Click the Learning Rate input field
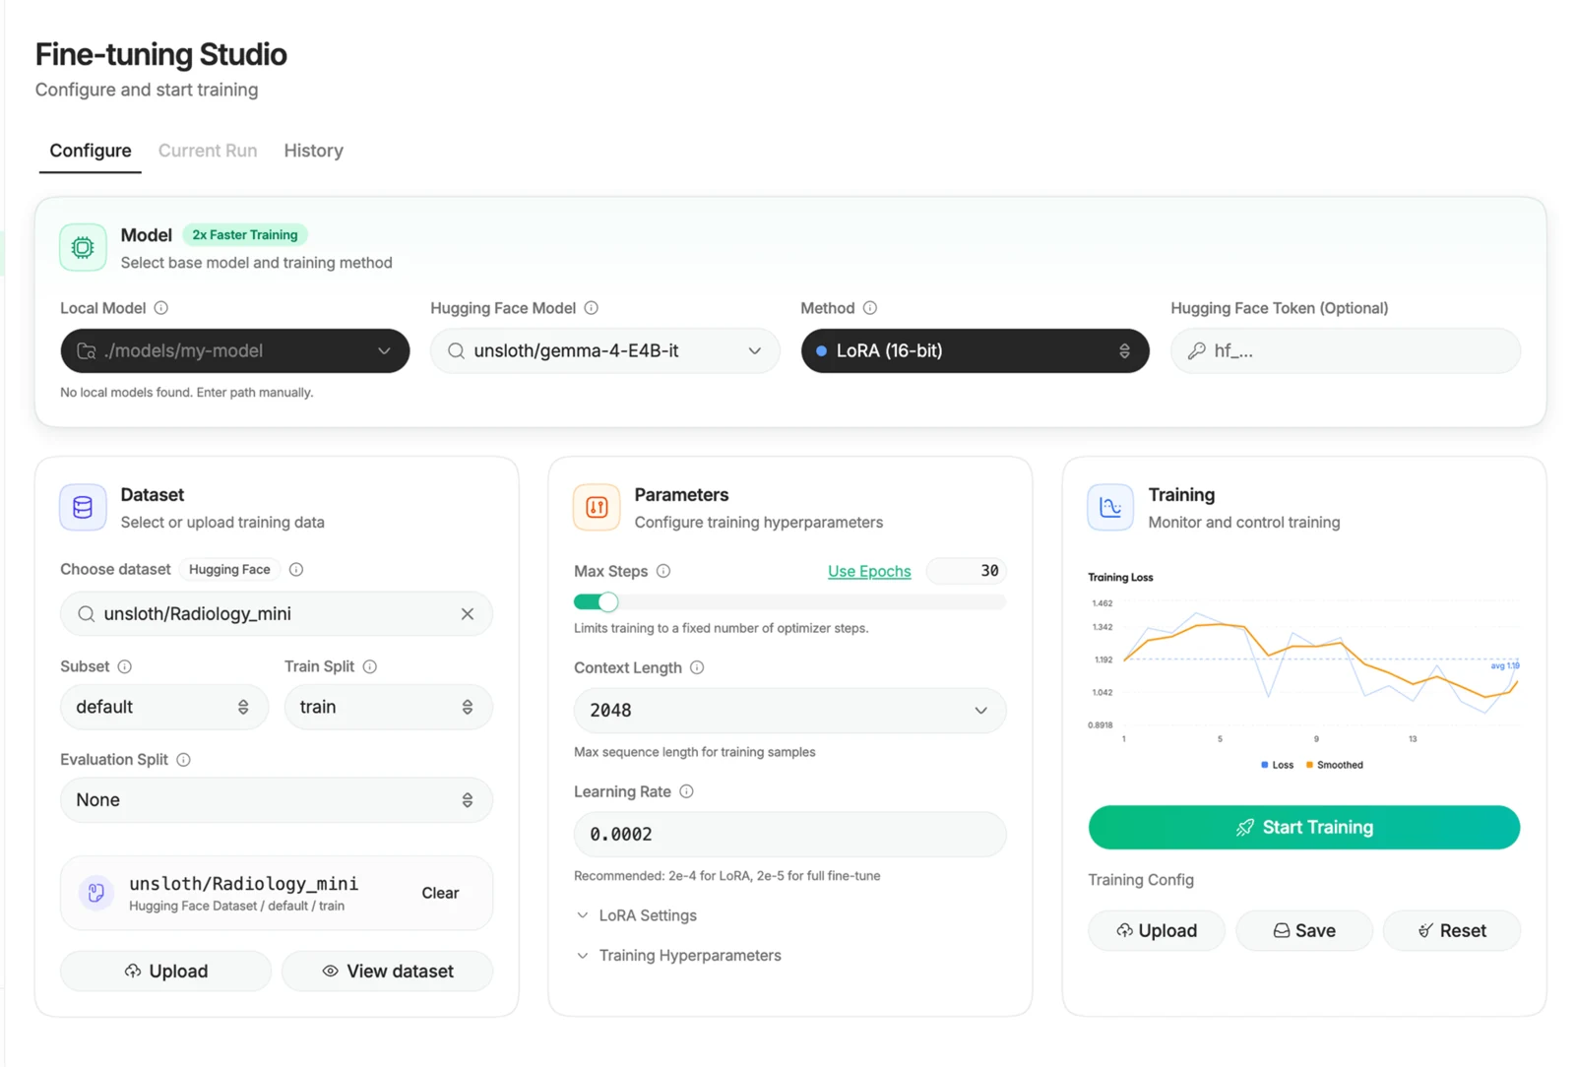 [790, 835]
